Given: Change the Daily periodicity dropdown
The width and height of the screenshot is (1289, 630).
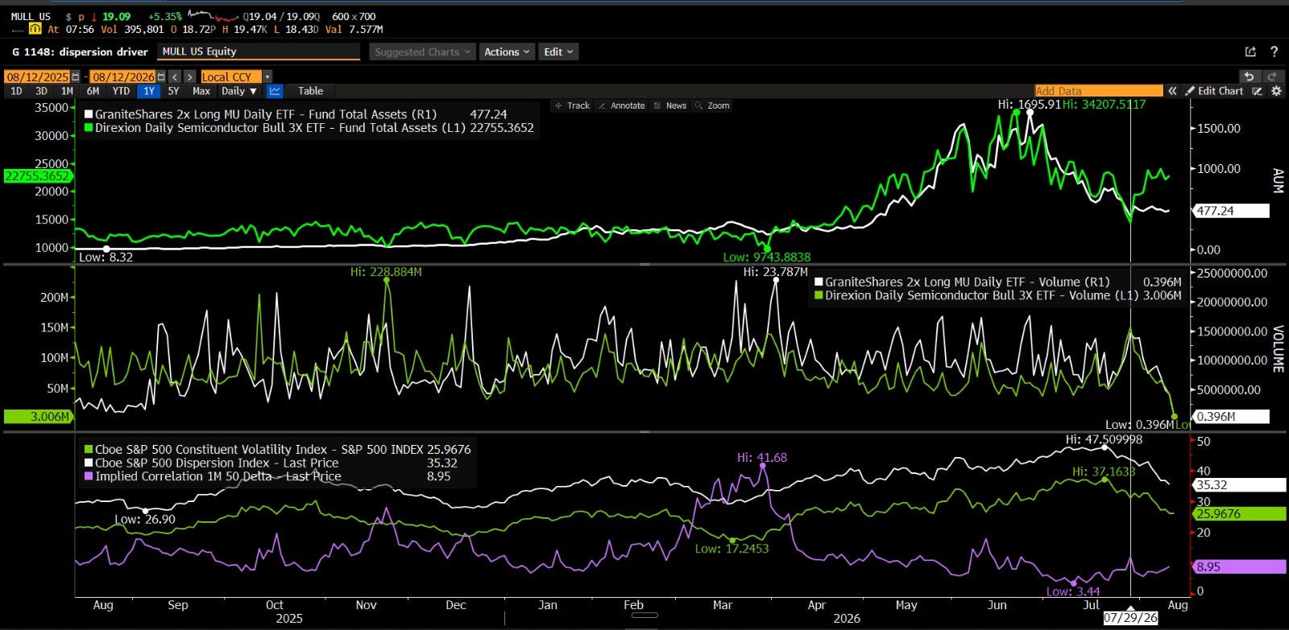Looking at the screenshot, I should point(238,91).
